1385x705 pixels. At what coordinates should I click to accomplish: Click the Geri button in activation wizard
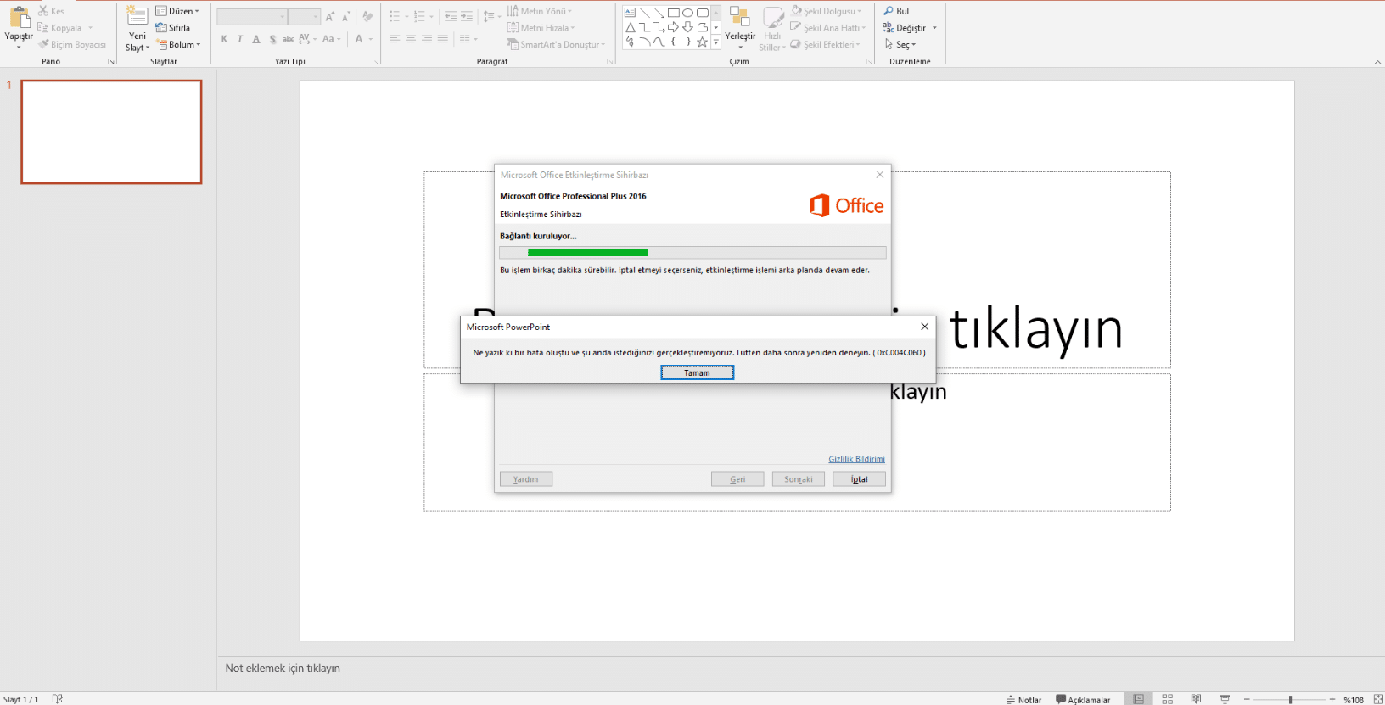tap(737, 479)
